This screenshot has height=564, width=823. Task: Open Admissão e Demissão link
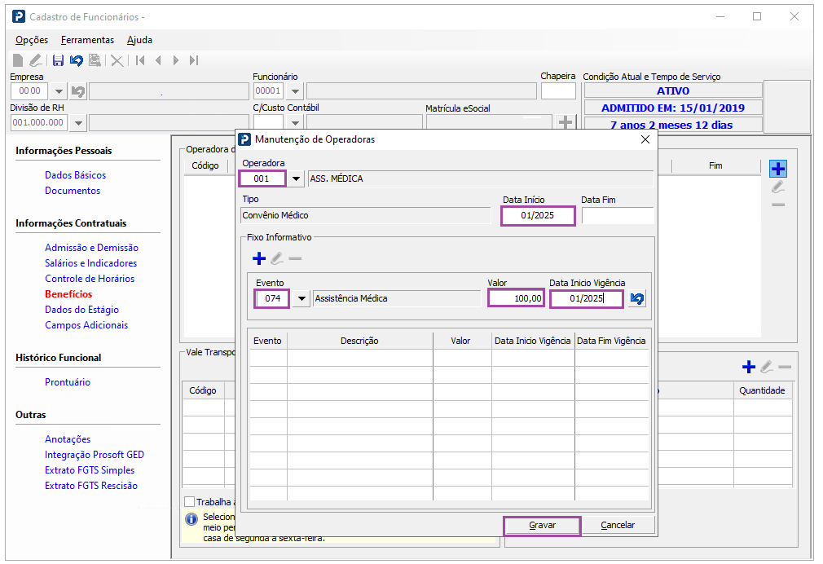click(x=92, y=247)
